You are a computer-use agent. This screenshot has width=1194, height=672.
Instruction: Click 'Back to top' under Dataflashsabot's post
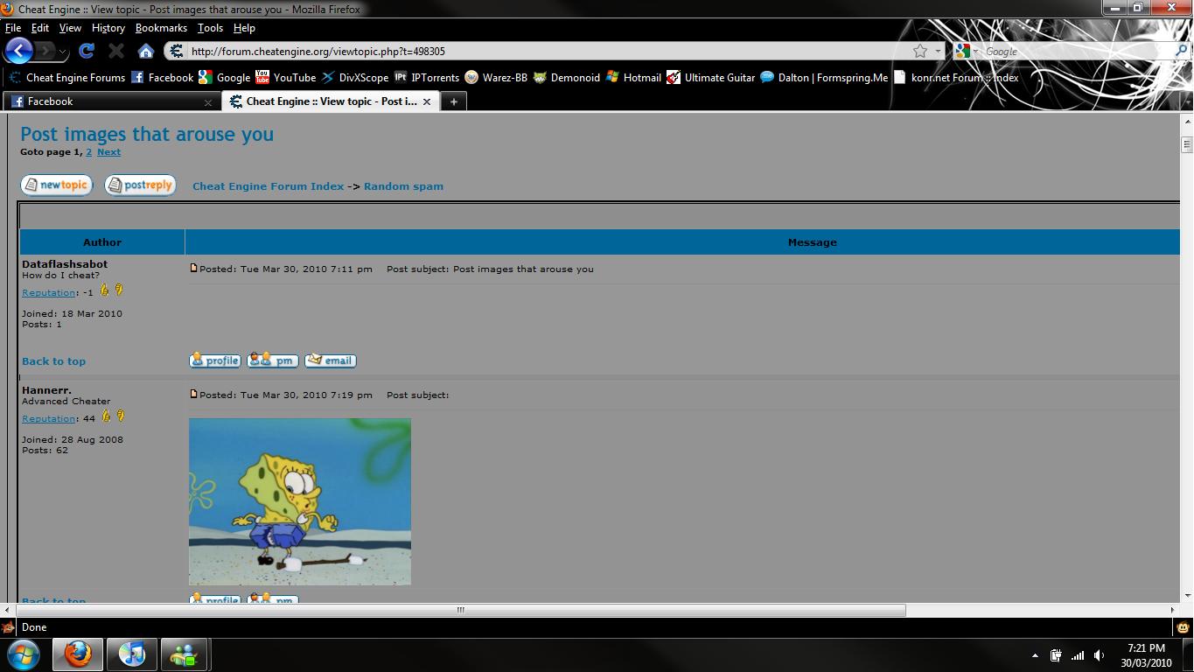click(x=53, y=361)
